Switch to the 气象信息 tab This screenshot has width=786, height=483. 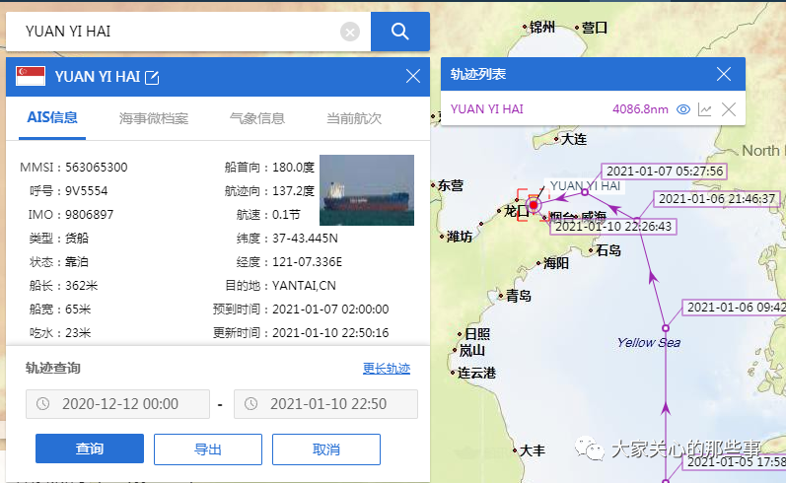point(257,118)
